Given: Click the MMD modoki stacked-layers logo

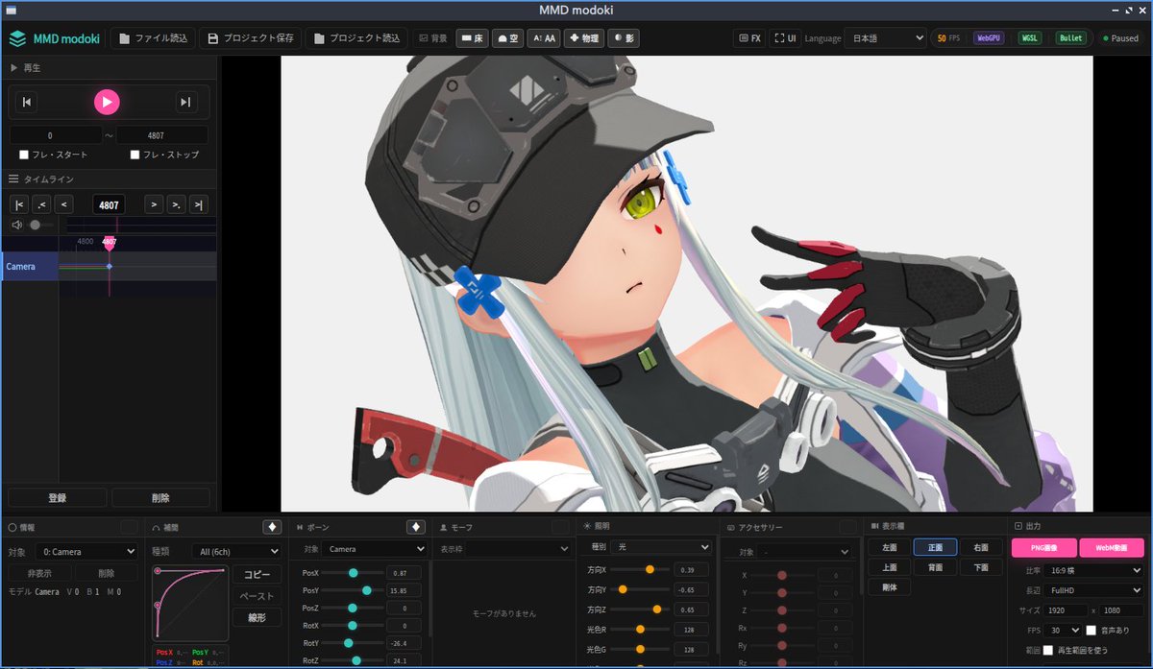Looking at the screenshot, I should coord(17,38).
